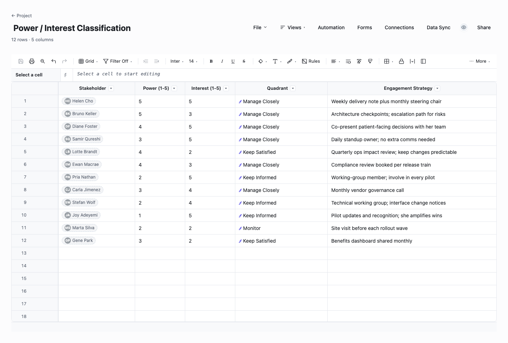Open the Filter Off dropdown
Image resolution: width=508 pixels, height=343 pixels.
coord(118,61)
